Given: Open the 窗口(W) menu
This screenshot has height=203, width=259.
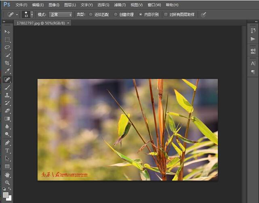Looking at the screenshot, I should coord(154,5).
